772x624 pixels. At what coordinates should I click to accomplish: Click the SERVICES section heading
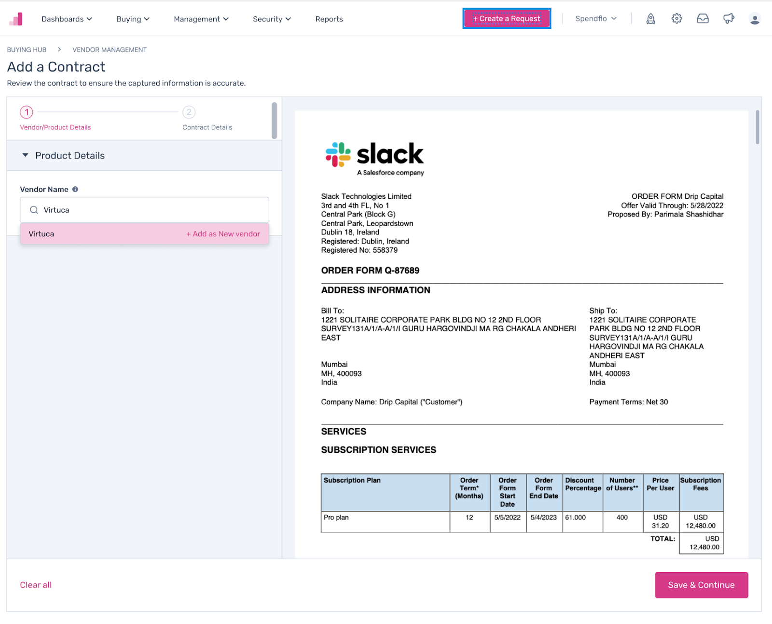click(x=344, y=431)
